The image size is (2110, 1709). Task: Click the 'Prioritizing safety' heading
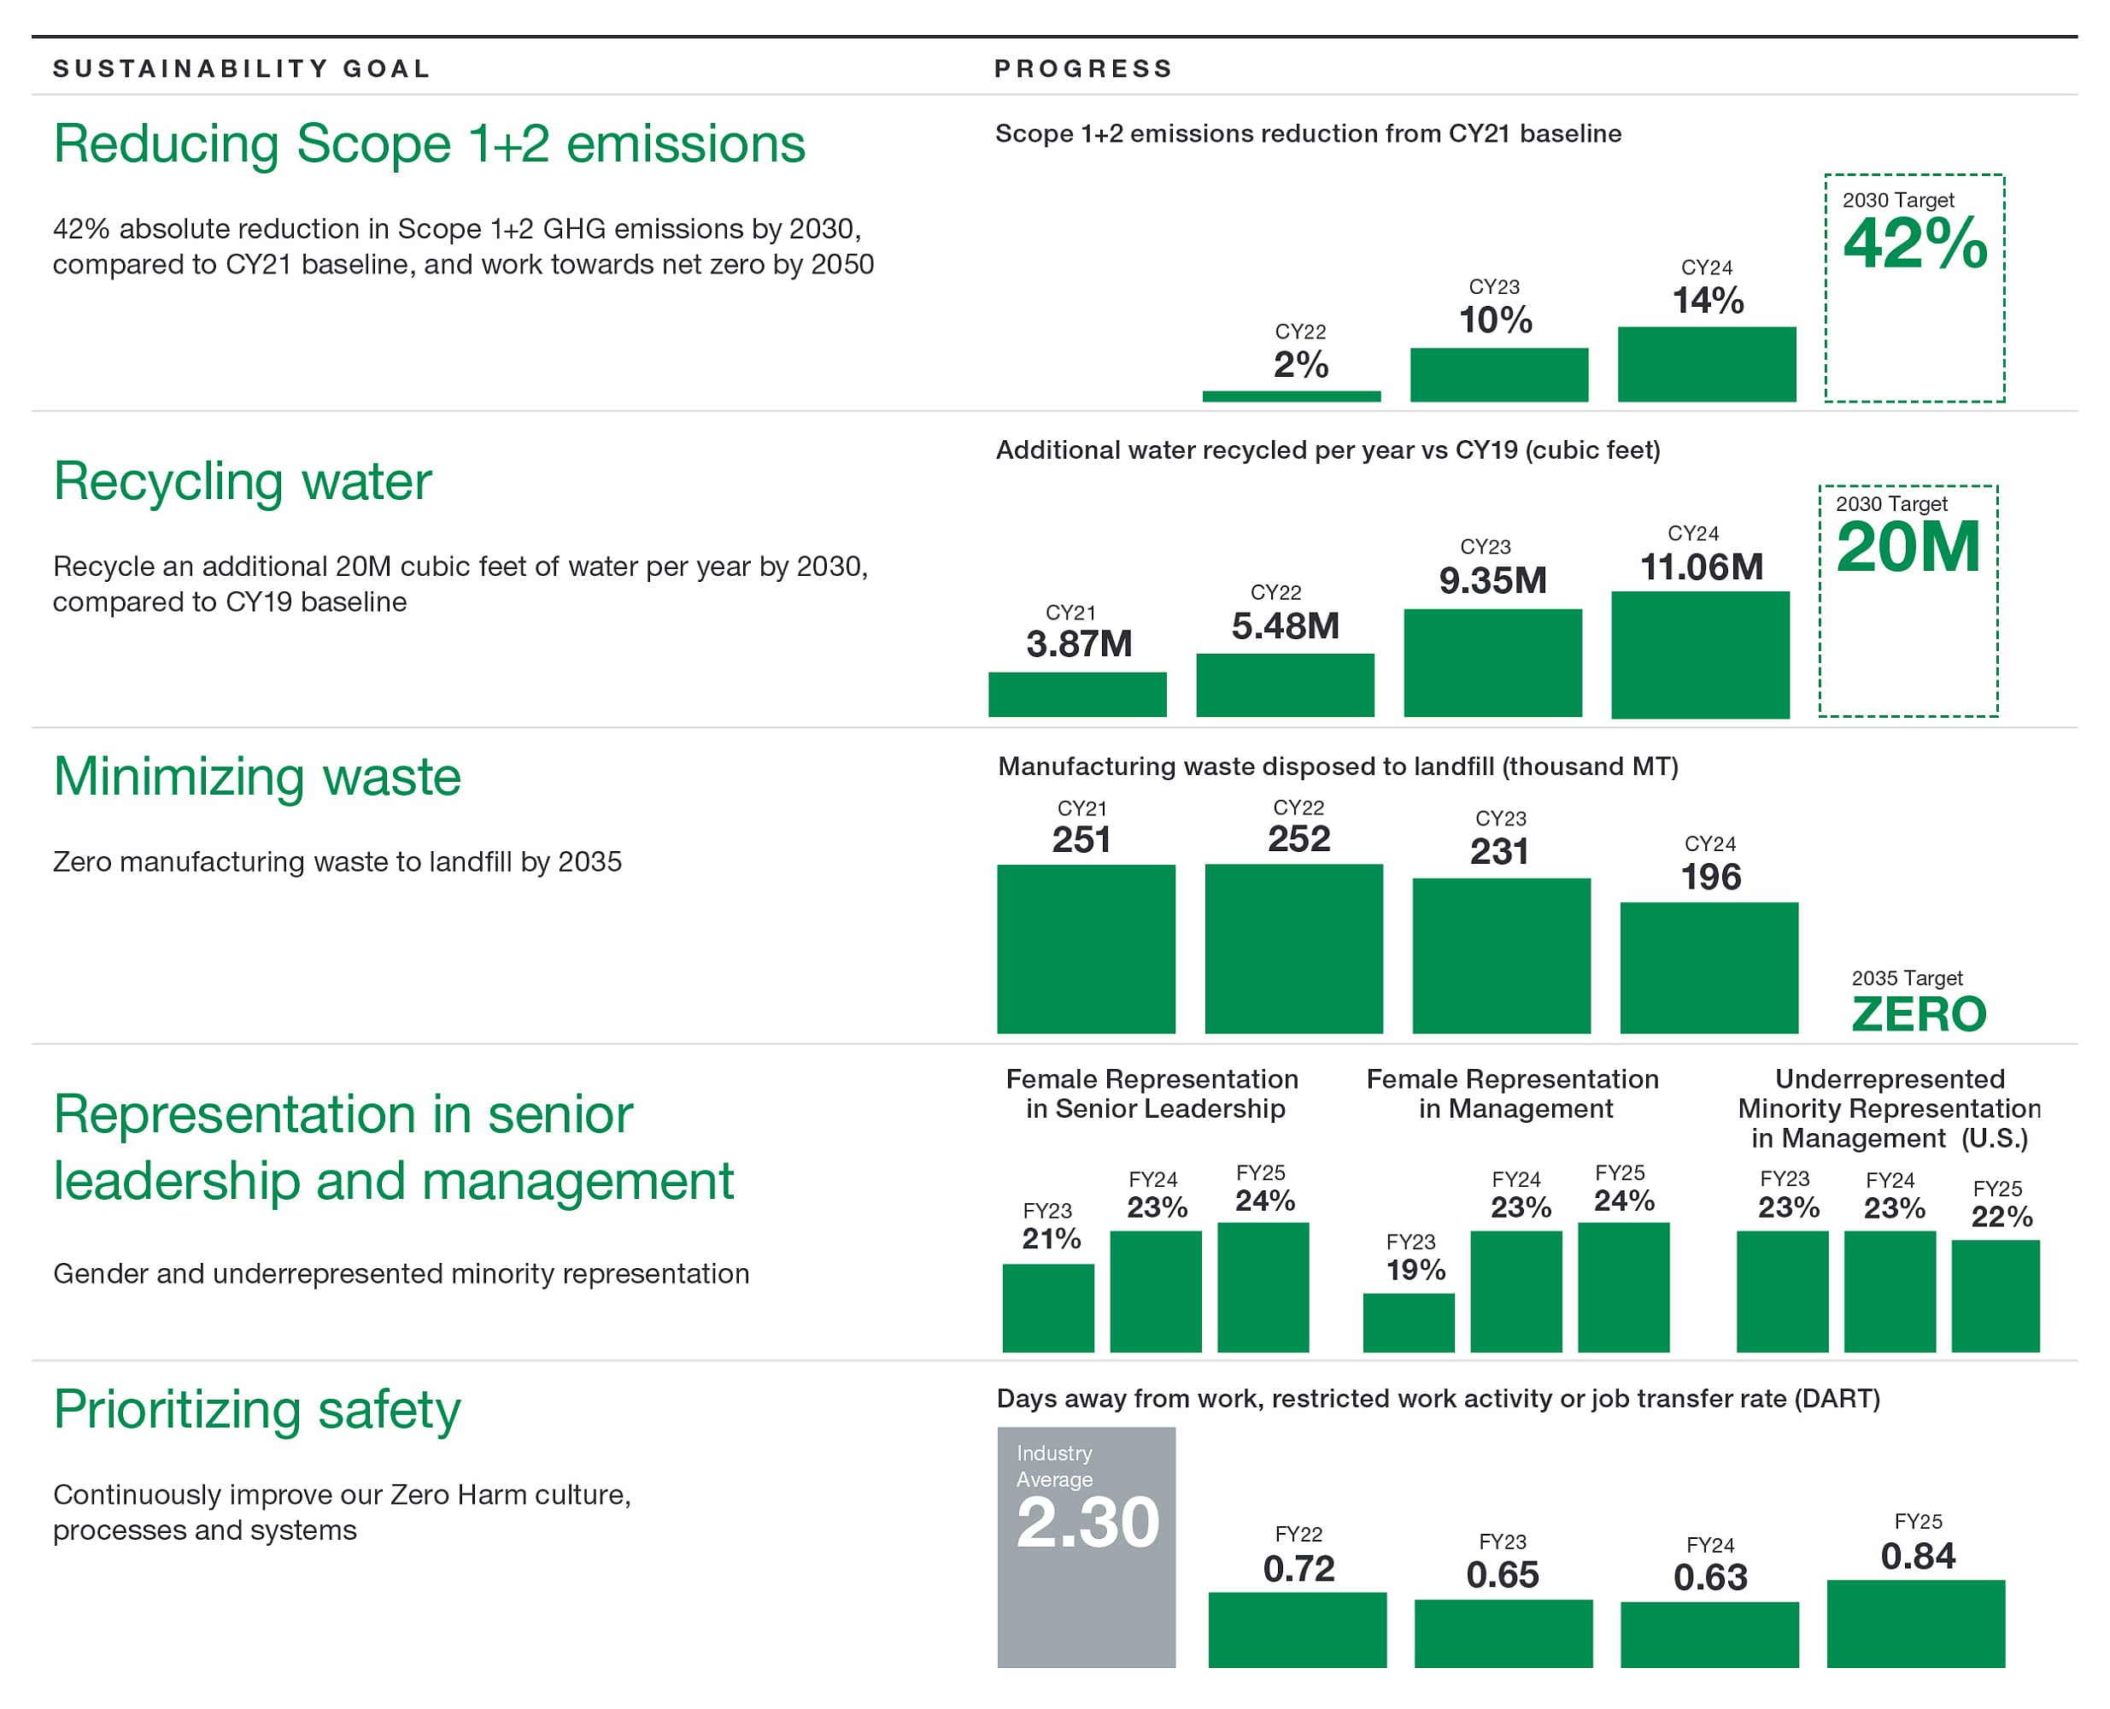[x=257, y=1410]
